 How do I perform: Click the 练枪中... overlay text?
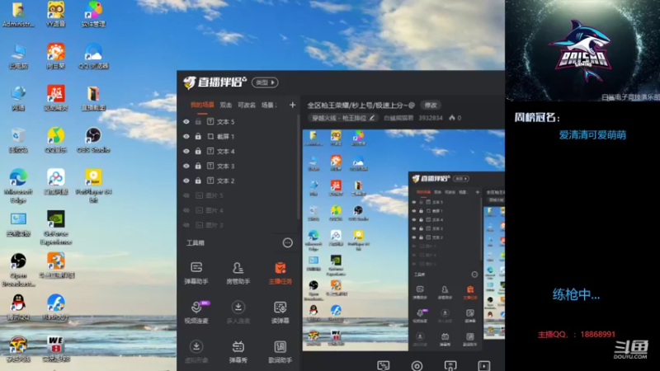pyautogui.click(x=576, y=294)
